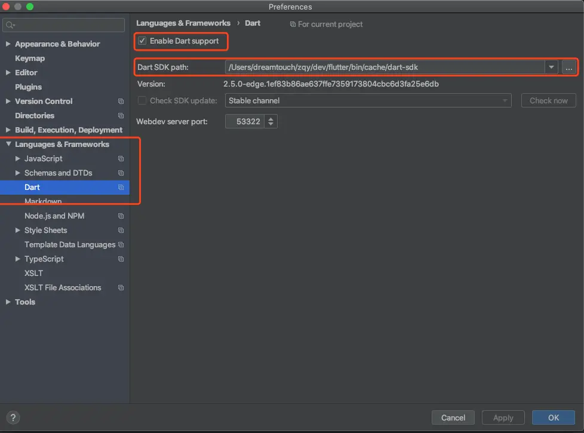Open the Stable channel dropdown

point(368,100)
